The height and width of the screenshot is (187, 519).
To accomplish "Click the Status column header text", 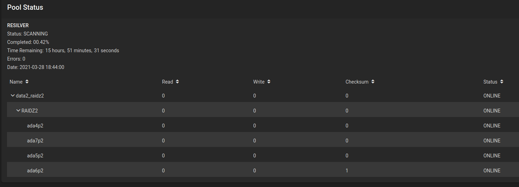I will click(490, 82).
